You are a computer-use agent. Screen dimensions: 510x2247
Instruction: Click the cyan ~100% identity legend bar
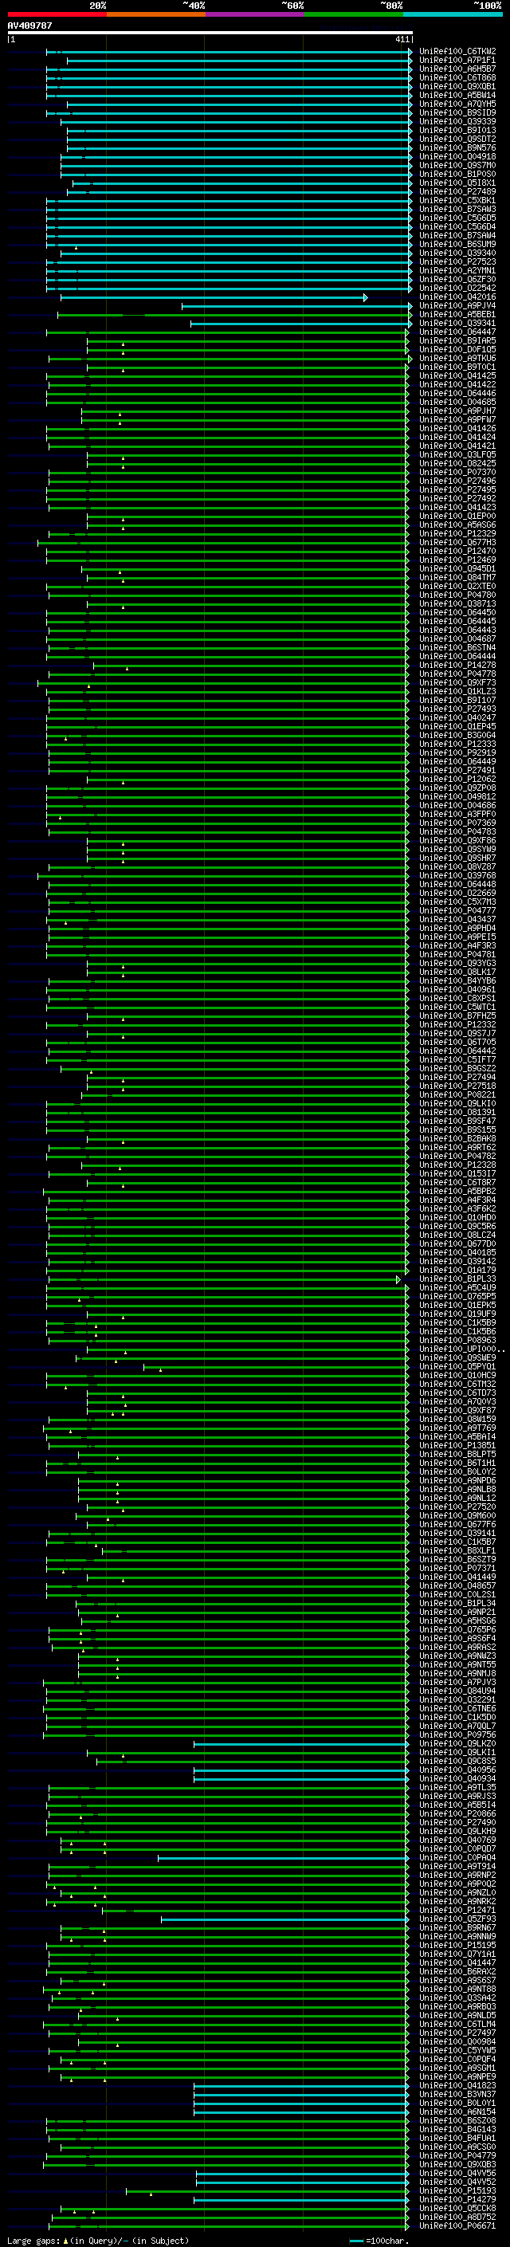(453, 14)
